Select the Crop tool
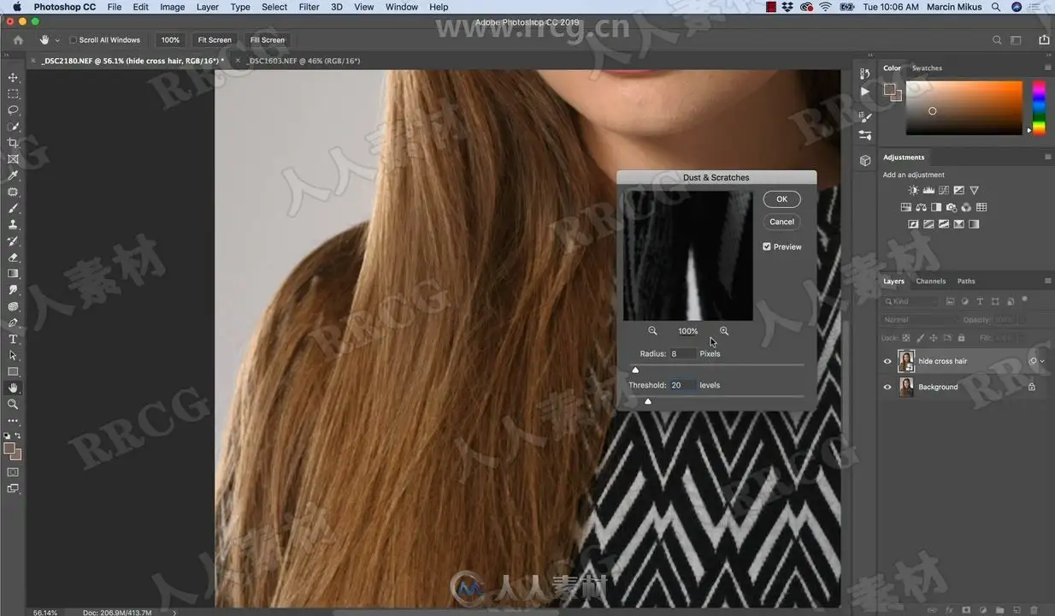The width and height of the screenshot is (1055, 616). (x=13, y=143)
